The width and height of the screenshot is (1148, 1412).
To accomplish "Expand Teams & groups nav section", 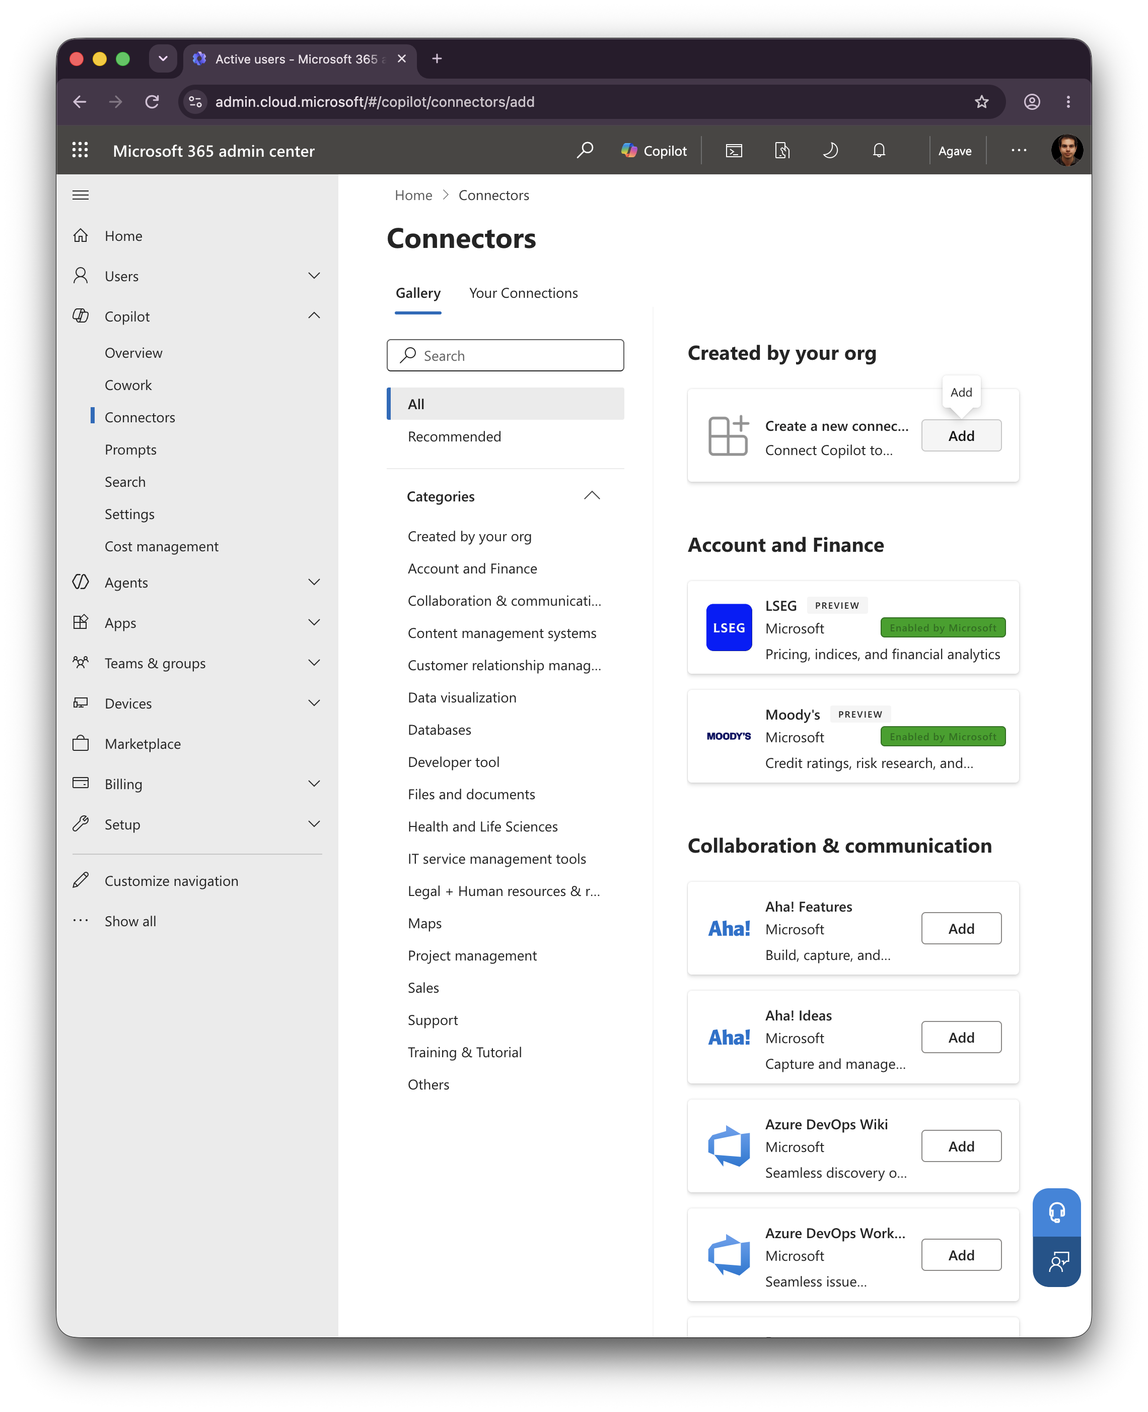I will pos(314,662).
